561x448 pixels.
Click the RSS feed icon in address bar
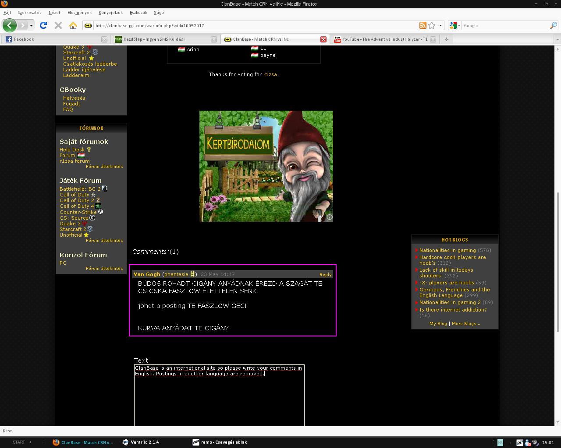click(423, 25)
